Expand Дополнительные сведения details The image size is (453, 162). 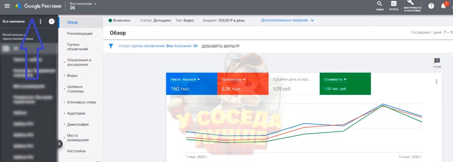tap(287, 20)
